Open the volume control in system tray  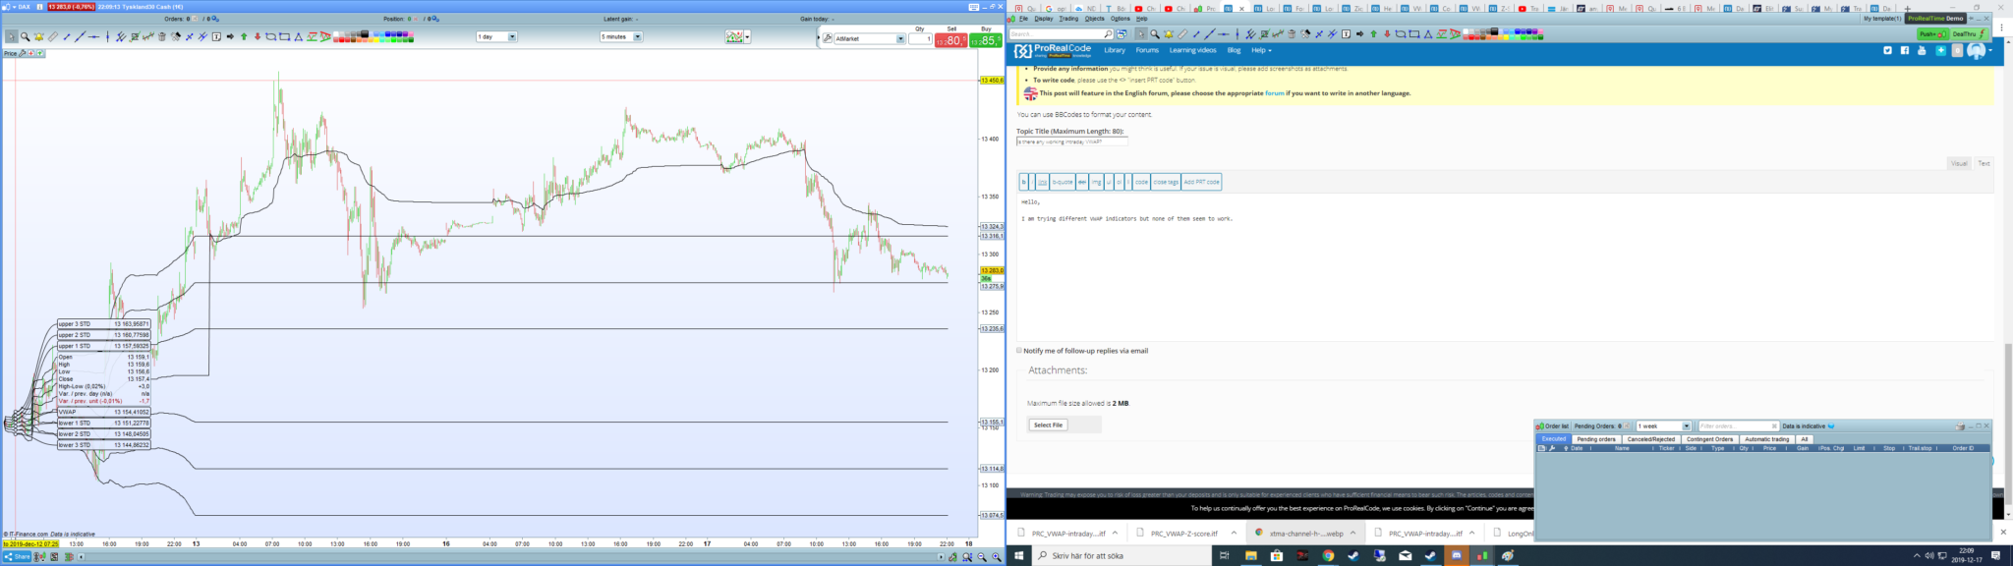[x=1929, y=556]
